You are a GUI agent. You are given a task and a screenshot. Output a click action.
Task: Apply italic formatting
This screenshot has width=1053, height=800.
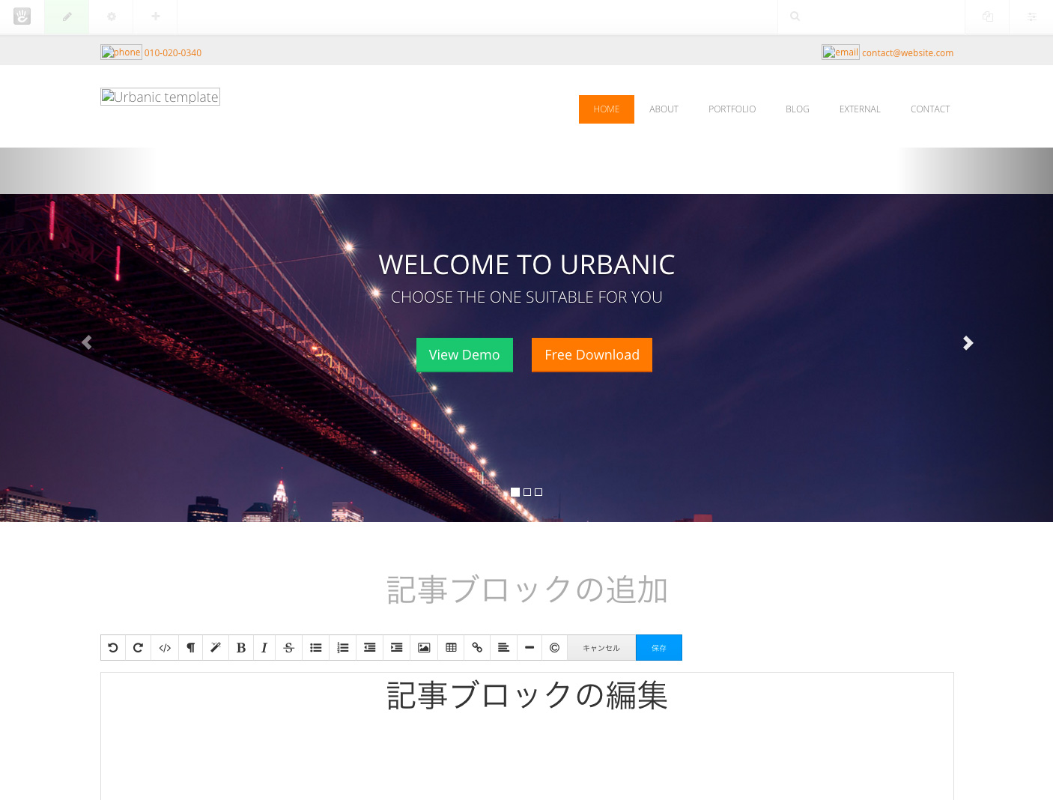[264, 648]
